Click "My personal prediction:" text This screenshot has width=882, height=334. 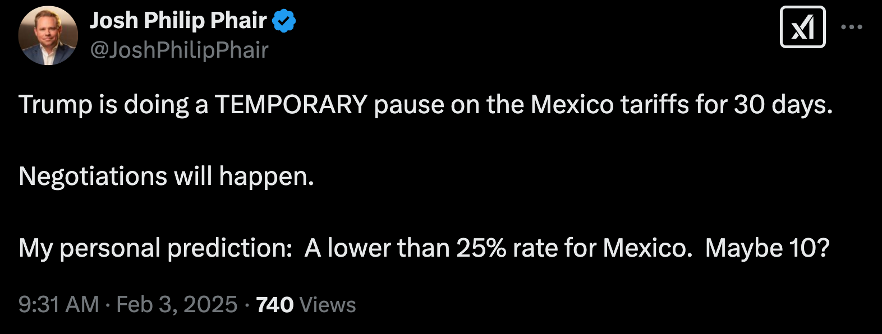[x=155, y=248]
